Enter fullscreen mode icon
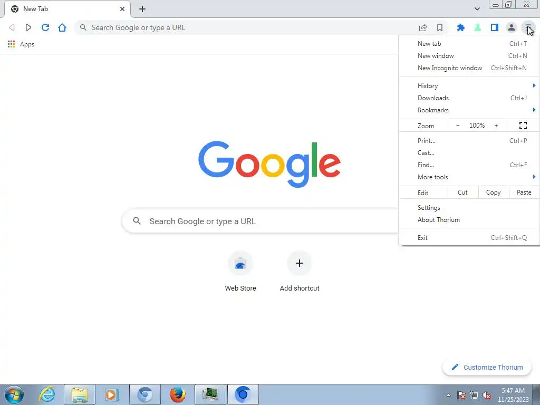Viewport: 540px width, 405px height. point(523,126)
